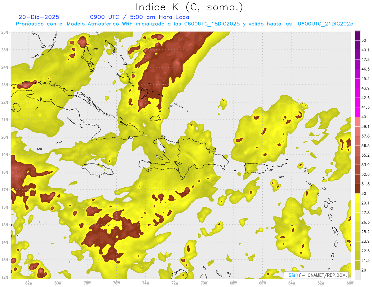This screenshot has width=372, height=287.
Task: Click the colorbar value 25.2
Action: [x=365, y=232]
